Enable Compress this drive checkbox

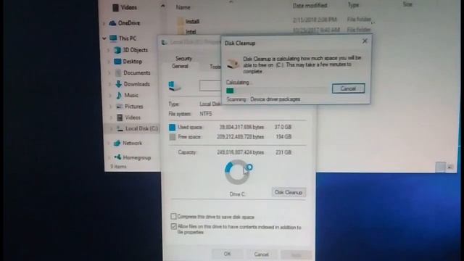pyautogui.click(x=173, y=216)
